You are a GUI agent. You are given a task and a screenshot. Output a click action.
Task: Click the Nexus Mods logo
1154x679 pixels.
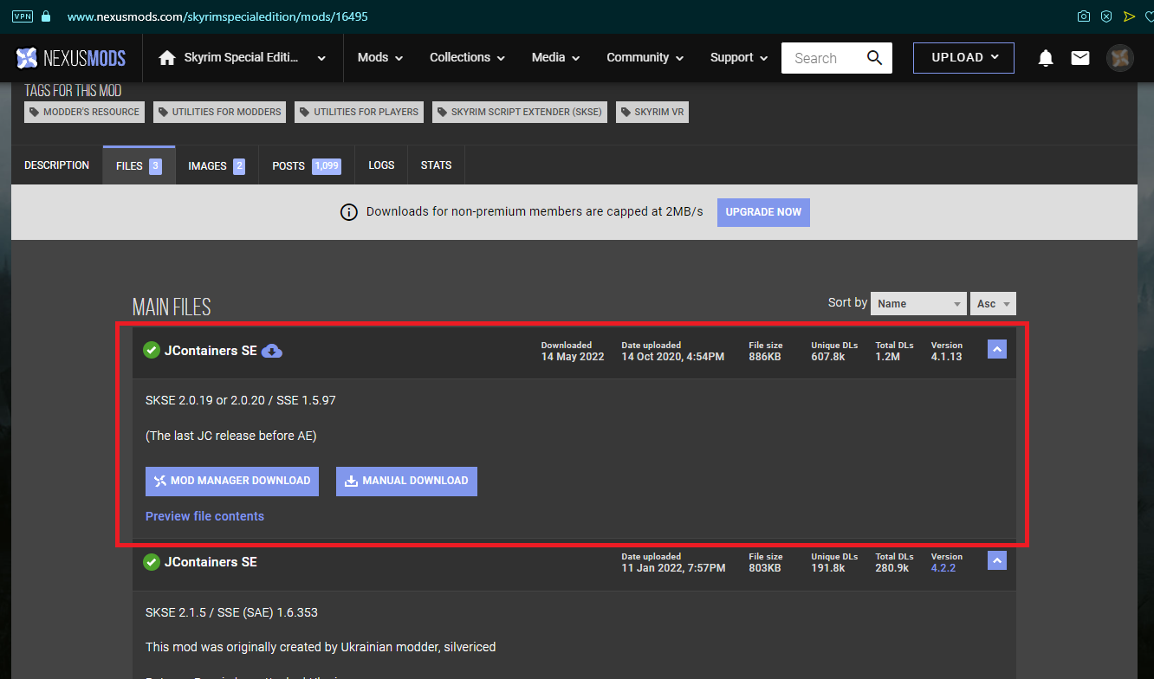coord(71,58)
